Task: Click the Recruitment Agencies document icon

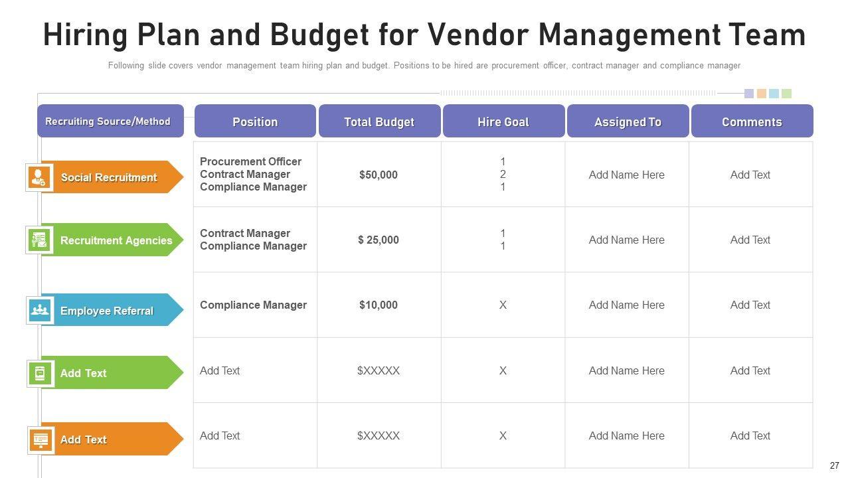Action: [40, 240]
